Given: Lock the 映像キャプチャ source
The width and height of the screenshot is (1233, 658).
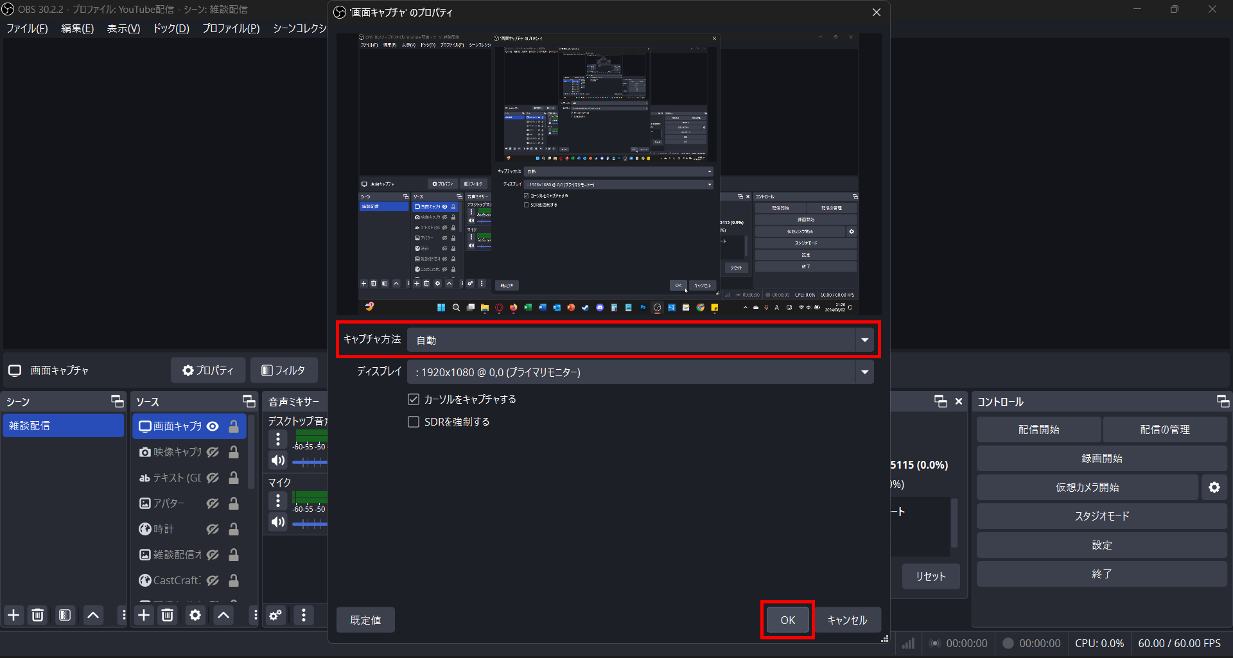Looking at the screenshot, I should (234, 452).
